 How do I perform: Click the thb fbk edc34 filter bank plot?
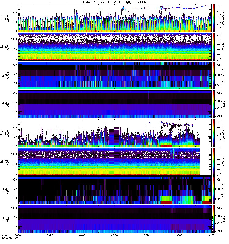(x=114, y=75)
